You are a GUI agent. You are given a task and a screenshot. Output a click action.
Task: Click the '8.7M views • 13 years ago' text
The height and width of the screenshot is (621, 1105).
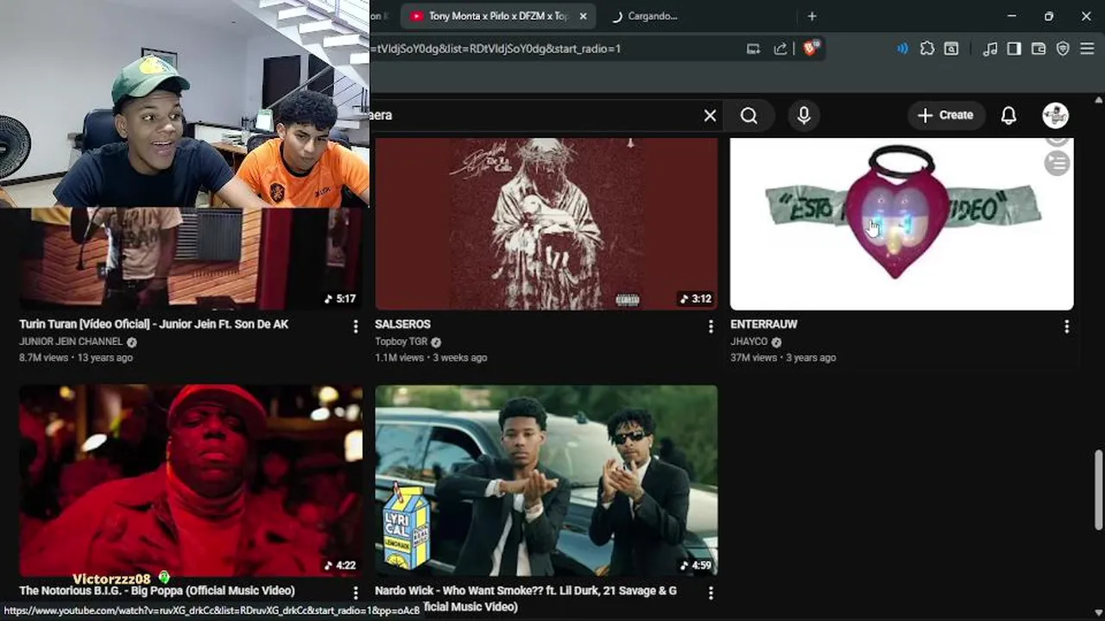(x=76, y=357)
